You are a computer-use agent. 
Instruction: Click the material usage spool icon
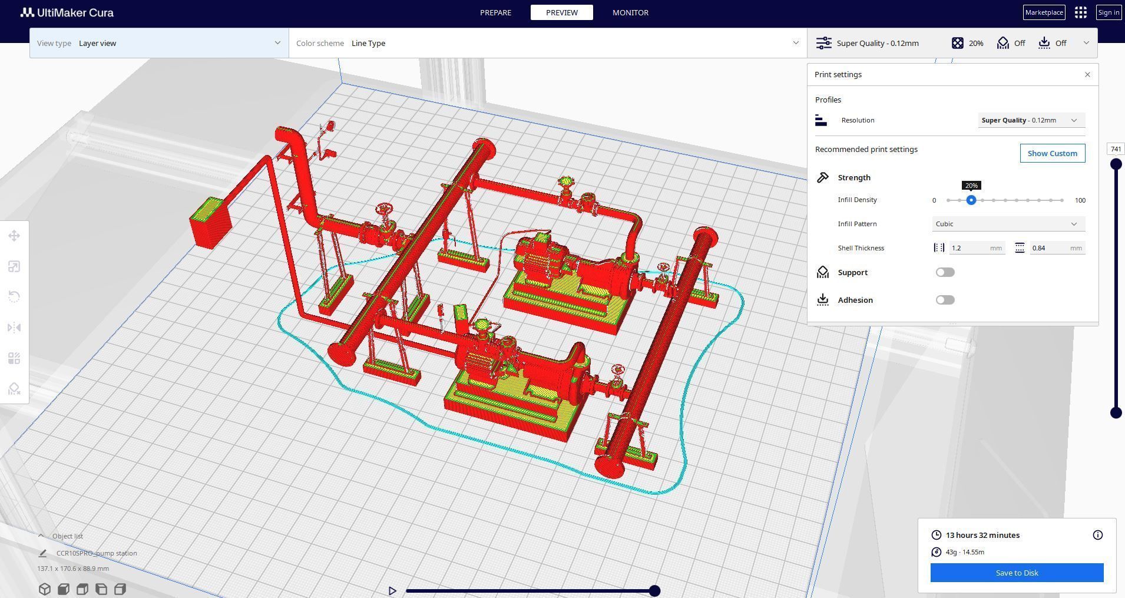point(937,552)
